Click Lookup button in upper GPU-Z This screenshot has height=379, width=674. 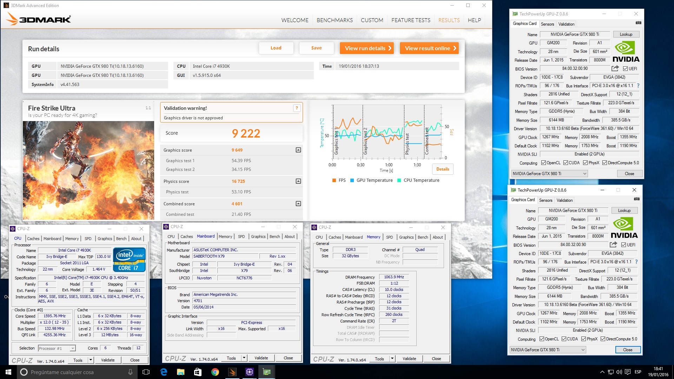pos(626,34)
